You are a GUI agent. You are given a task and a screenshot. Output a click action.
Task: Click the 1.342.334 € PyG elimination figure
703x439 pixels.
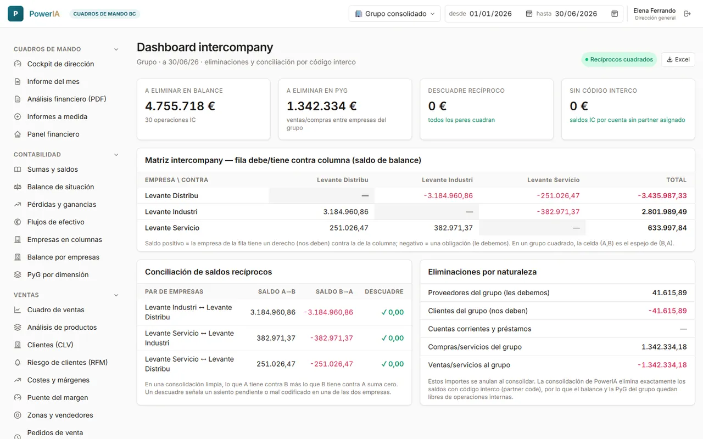322,106
